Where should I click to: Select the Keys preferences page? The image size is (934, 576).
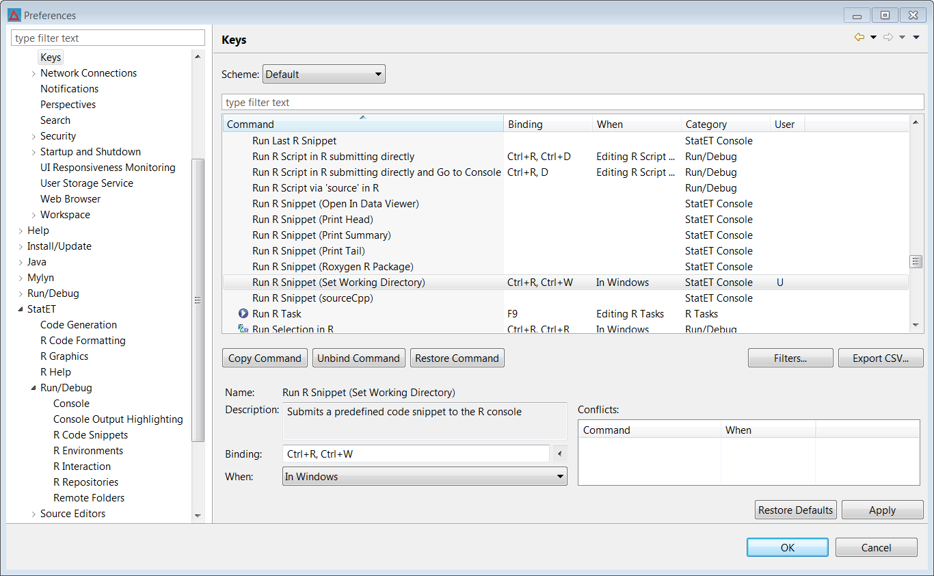point(51,57)
